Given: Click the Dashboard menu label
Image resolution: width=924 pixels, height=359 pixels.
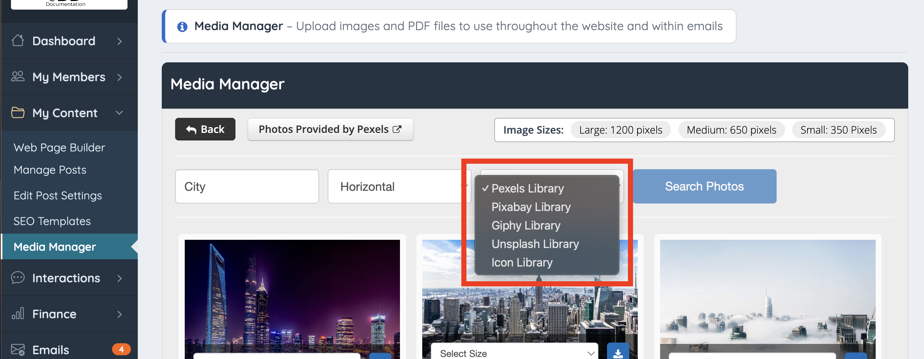Looking at the screenshot, I should (x=64, y=41).
